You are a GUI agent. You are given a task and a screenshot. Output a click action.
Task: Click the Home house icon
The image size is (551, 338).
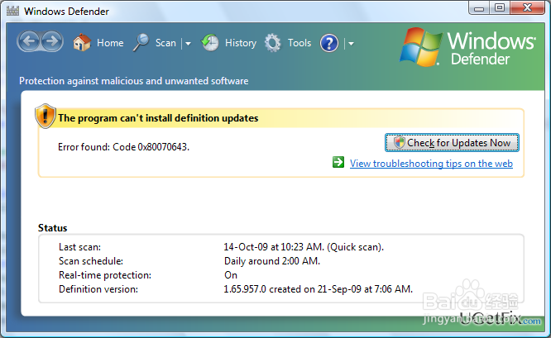pyautogui.click(x=82, y=42)
